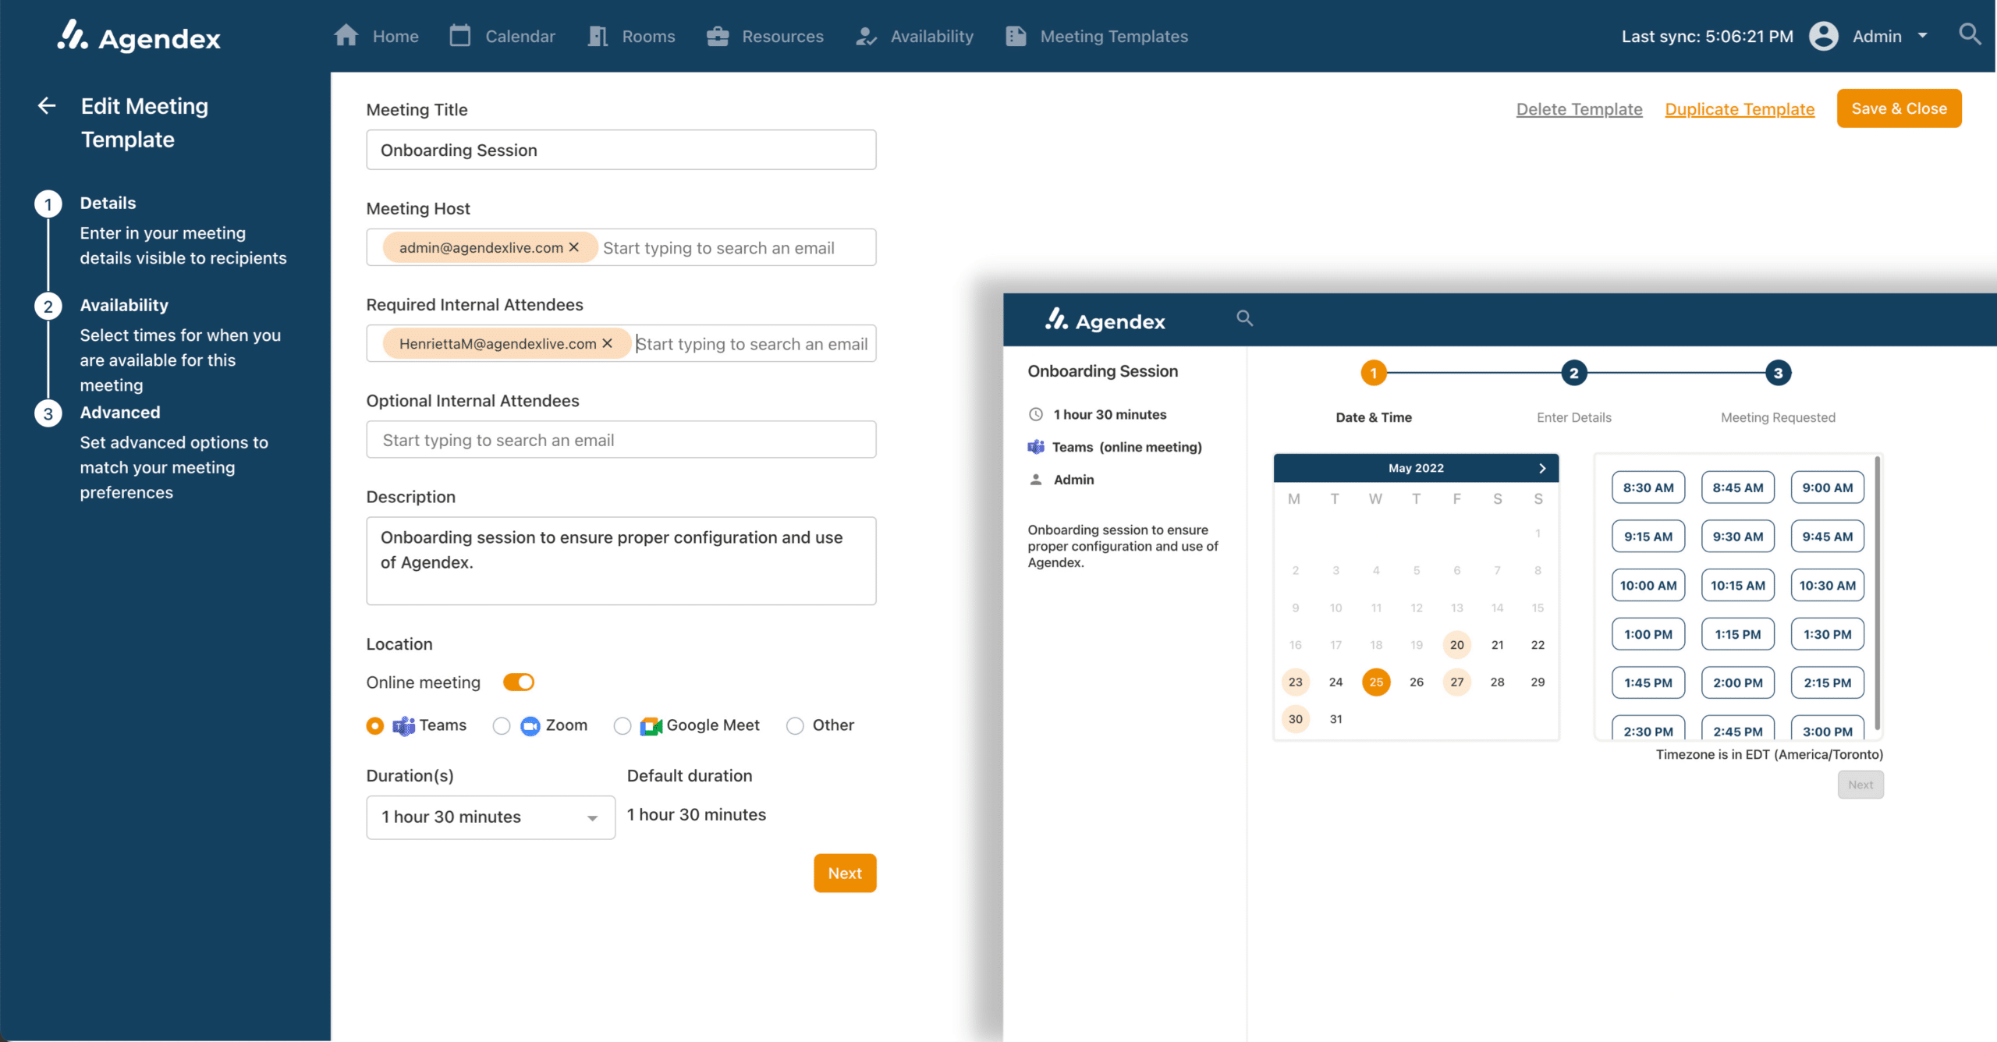This screenshot has width=1997, height=1042.
Task: Click inside the Meeting Title field
Action: tap(621, 149)
